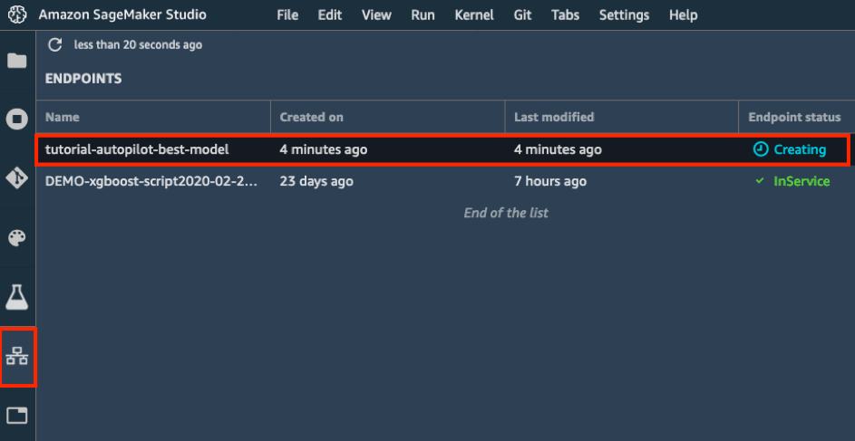Click the checkmark icon beside InService status
This screenshot has width=855, height=441.
[x=760, y=181]
